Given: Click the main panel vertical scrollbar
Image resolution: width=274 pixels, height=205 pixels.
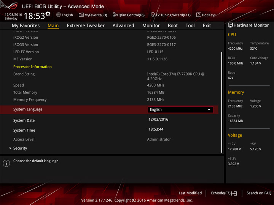Looking at the screenshot, I should pos(222,102).
